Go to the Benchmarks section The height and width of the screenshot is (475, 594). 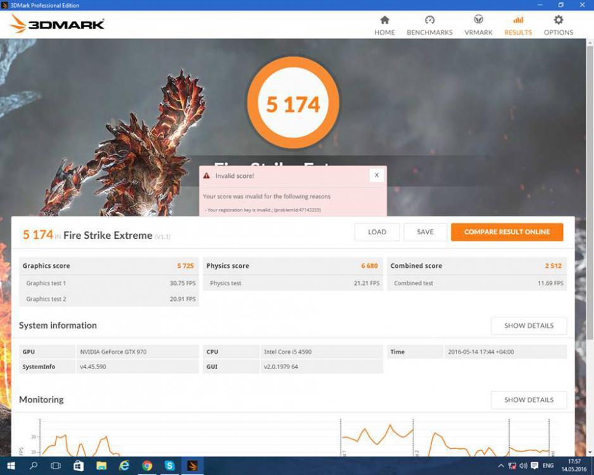pyautogui.click(x=429, y=25)
